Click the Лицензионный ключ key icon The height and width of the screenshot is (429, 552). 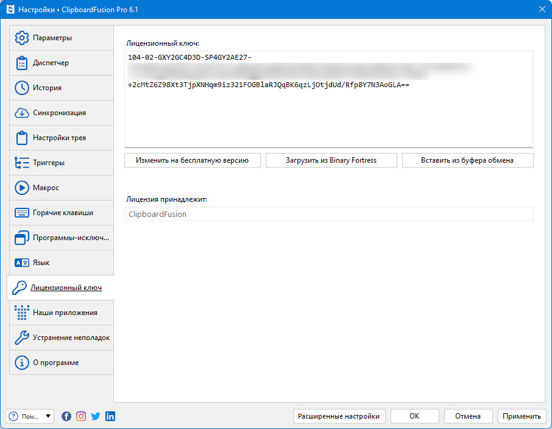[x=19, y=288]
